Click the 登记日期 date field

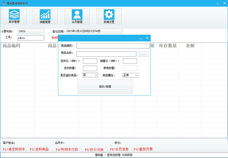click(94, 31)
